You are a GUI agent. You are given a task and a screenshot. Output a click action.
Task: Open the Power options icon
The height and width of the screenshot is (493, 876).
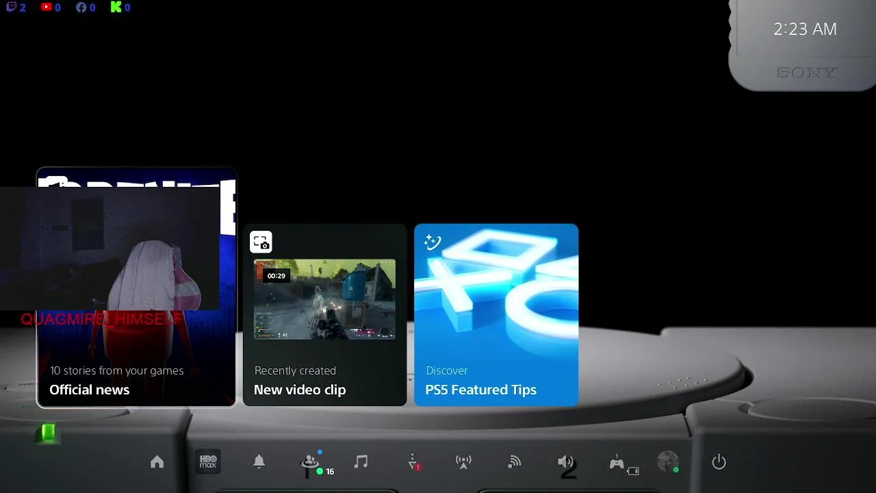pyautogui.click(x=719, y=462)
